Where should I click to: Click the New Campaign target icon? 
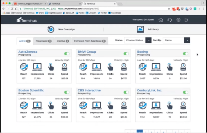[x=51, y=29]
